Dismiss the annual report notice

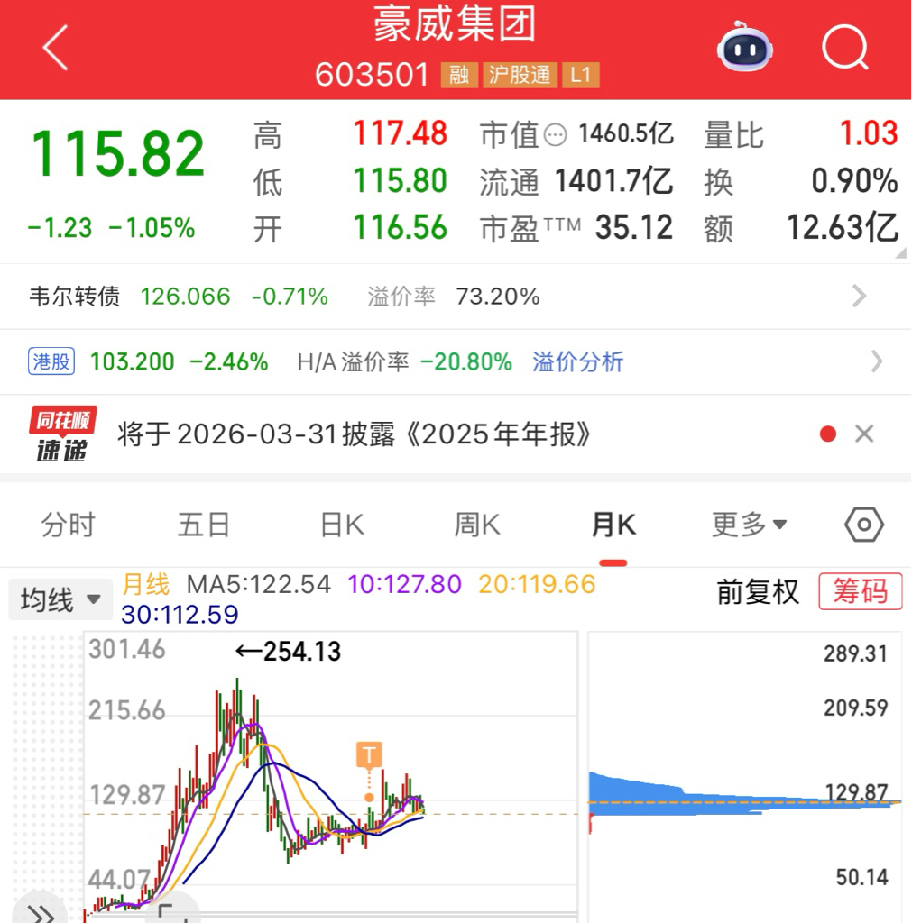pyautogui.click(x=864, y=434)
